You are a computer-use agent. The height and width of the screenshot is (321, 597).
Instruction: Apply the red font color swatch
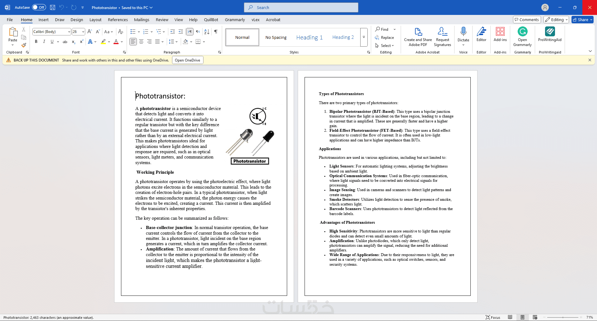pos(116,42)
